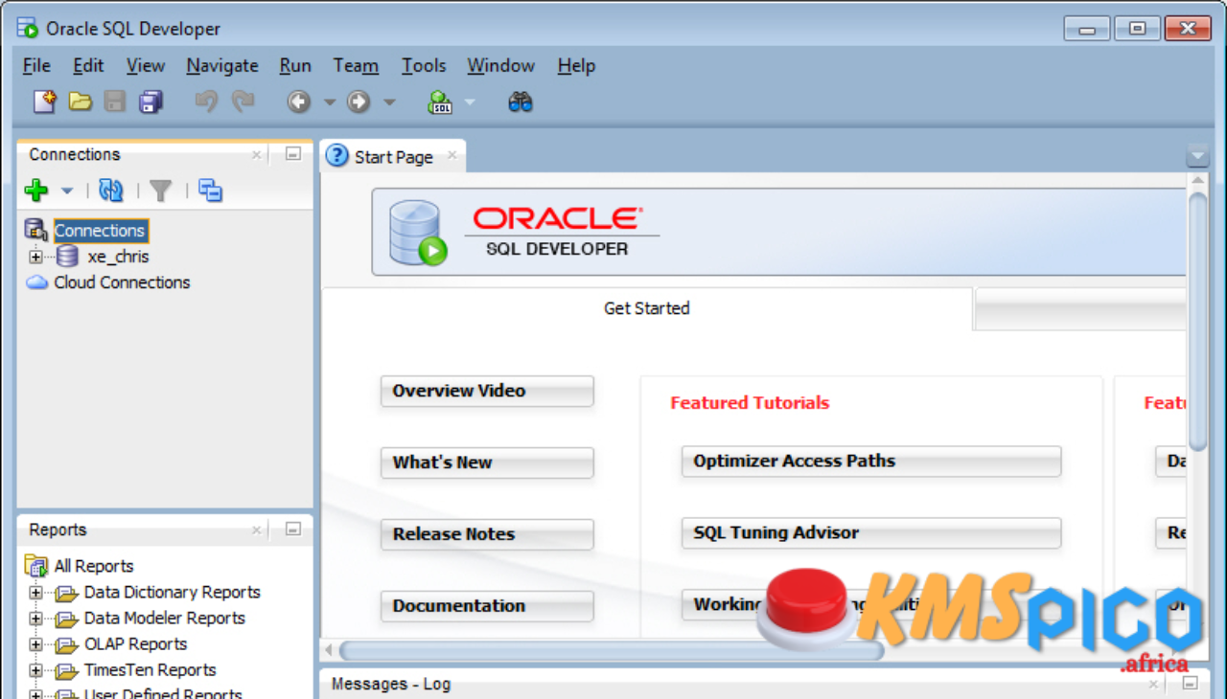The image size is (1227, 699).
Task: Expand OLAP Reports node
Action: tap(35, 644)
